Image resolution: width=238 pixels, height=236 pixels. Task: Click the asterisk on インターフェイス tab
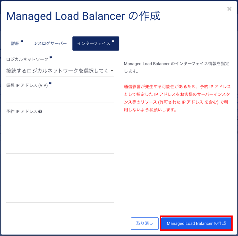click(x=113, y=41)
